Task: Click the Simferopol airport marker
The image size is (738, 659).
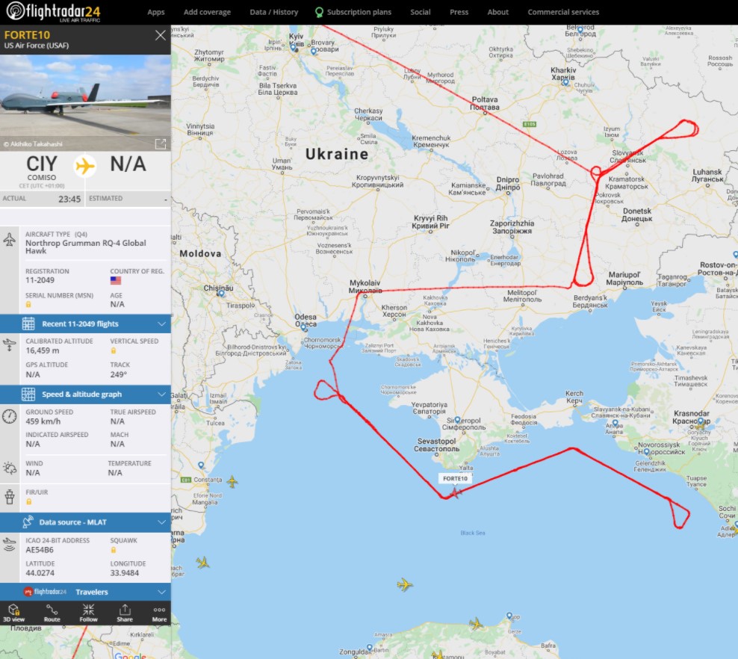Action: [x=457, y=420]
